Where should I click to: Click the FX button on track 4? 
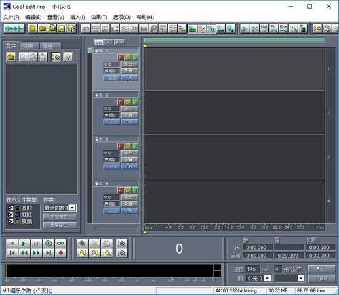coord(129,210)
